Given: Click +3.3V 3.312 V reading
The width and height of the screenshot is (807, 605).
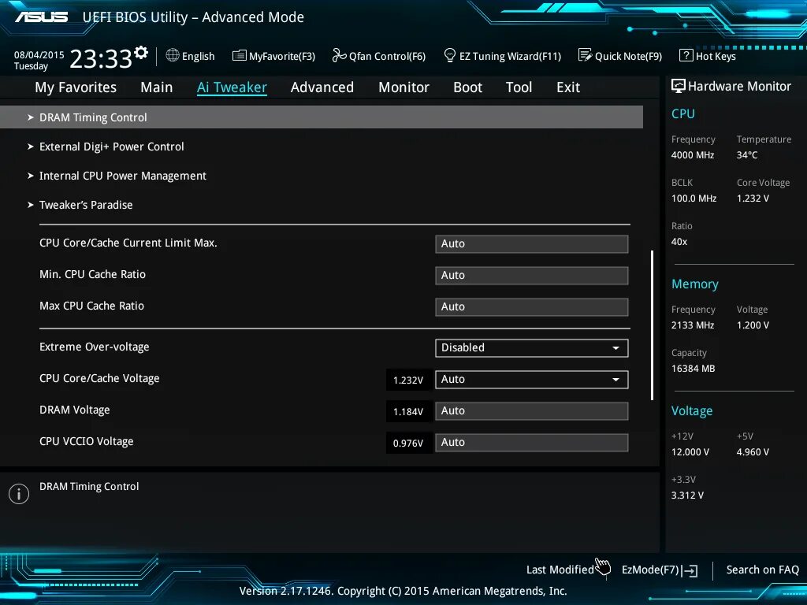Looking at the screenshot, I should coord(687,495).
